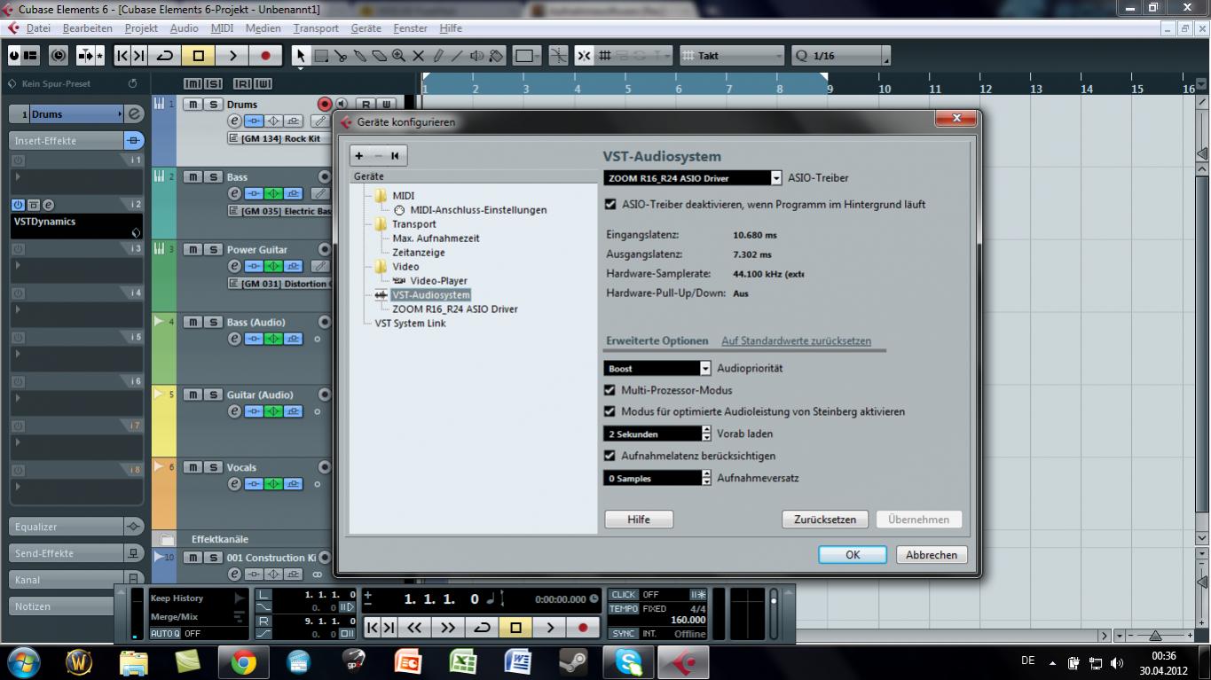Open the ASIO-Treiber driver dropdown

pyautogui.click(x=693, y=178)
